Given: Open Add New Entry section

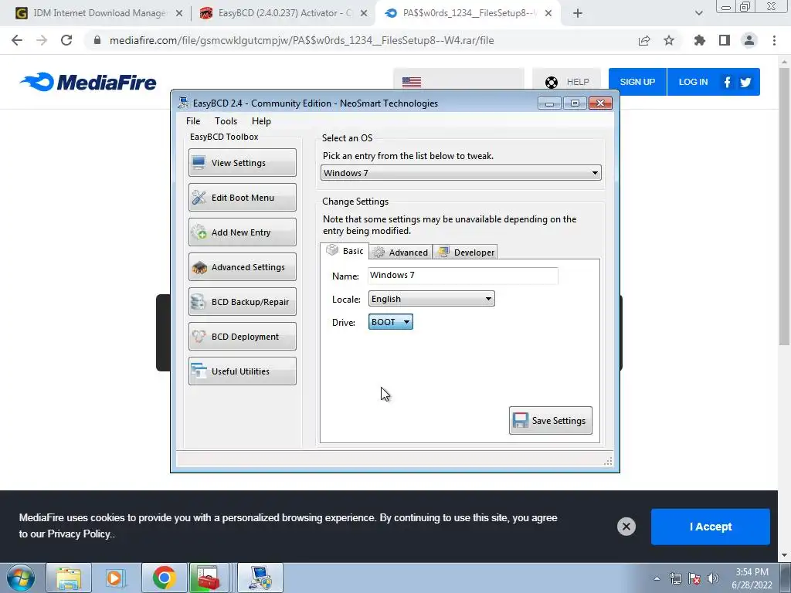Looking at the screenshot, I should pos(242,232).
